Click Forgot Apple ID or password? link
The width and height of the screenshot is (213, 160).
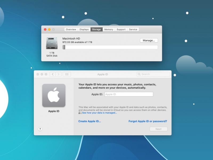(148, 121)
